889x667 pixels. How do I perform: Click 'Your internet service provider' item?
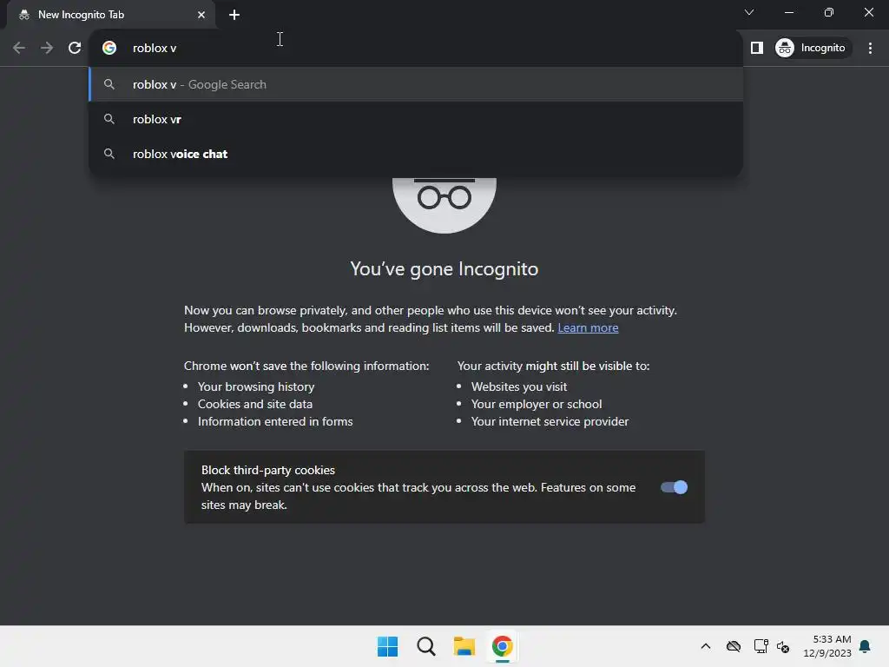click(x=550, y=421)
